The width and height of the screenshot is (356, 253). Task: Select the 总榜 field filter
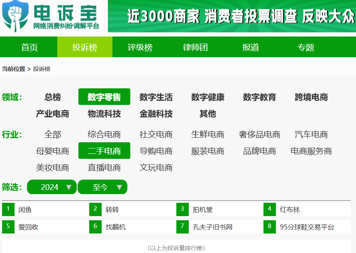(52, 97)
